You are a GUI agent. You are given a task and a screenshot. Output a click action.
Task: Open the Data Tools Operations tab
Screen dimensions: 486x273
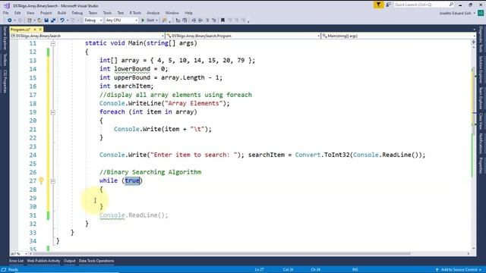click(96, 261)
